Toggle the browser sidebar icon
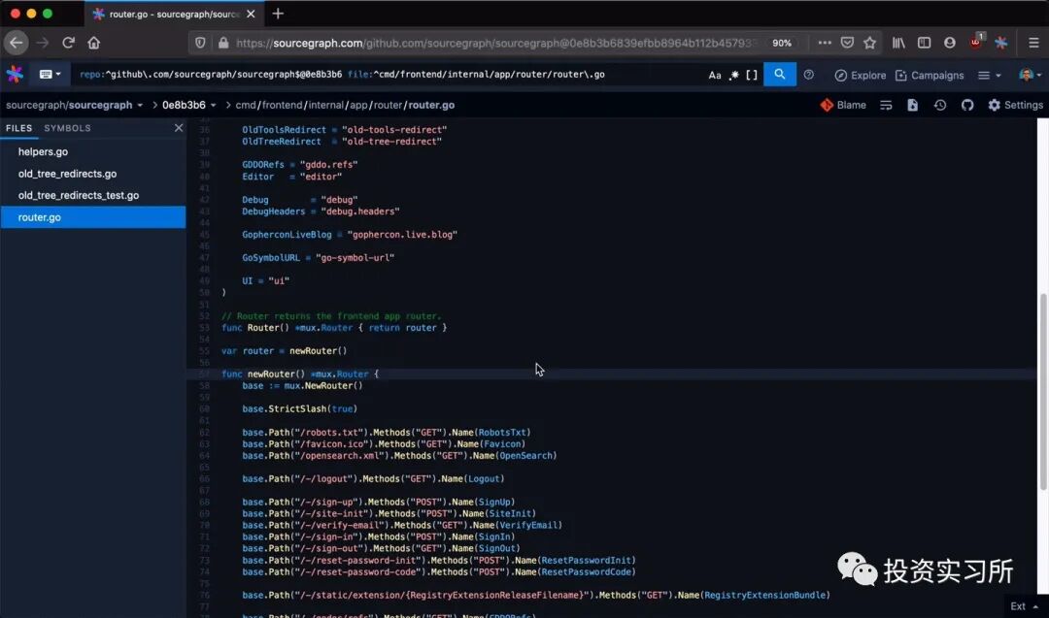Image resolution: width=1049 pixels, height=618 pixels. point(924,43)
